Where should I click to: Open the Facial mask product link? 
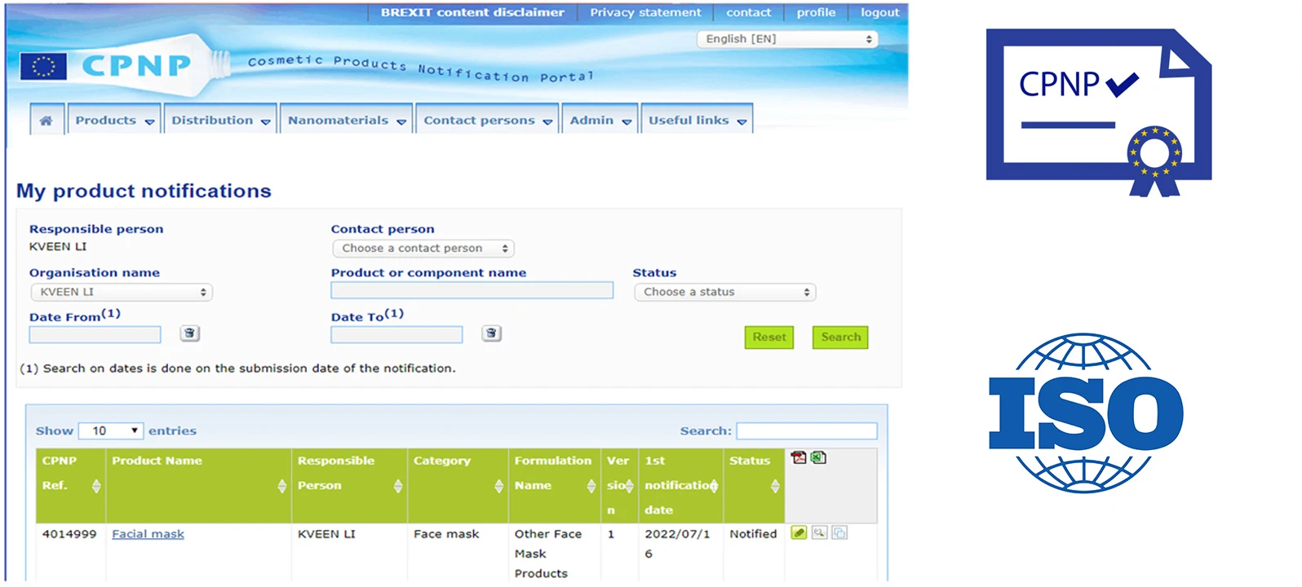(x=148, y=534)
